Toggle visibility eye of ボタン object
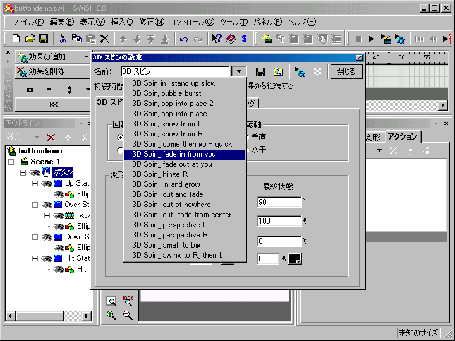Screen dimensions: 455x341 [35, 172]
